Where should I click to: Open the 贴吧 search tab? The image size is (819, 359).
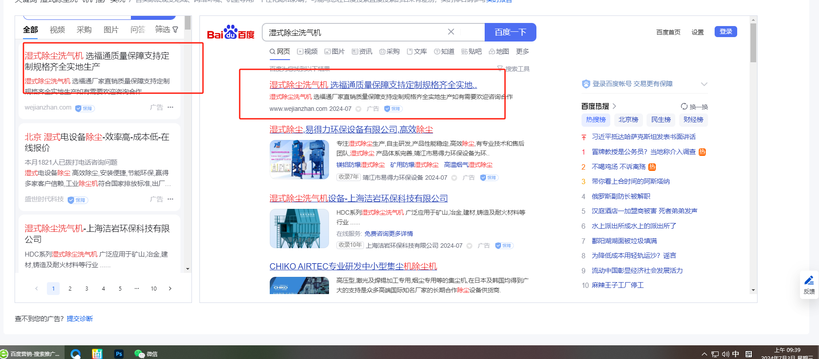(471, 52)
